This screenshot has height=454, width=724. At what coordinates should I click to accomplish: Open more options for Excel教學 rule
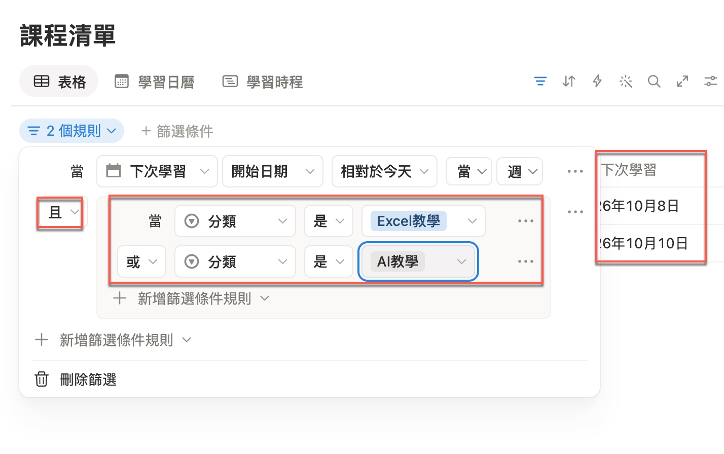[x=525, y=221]
